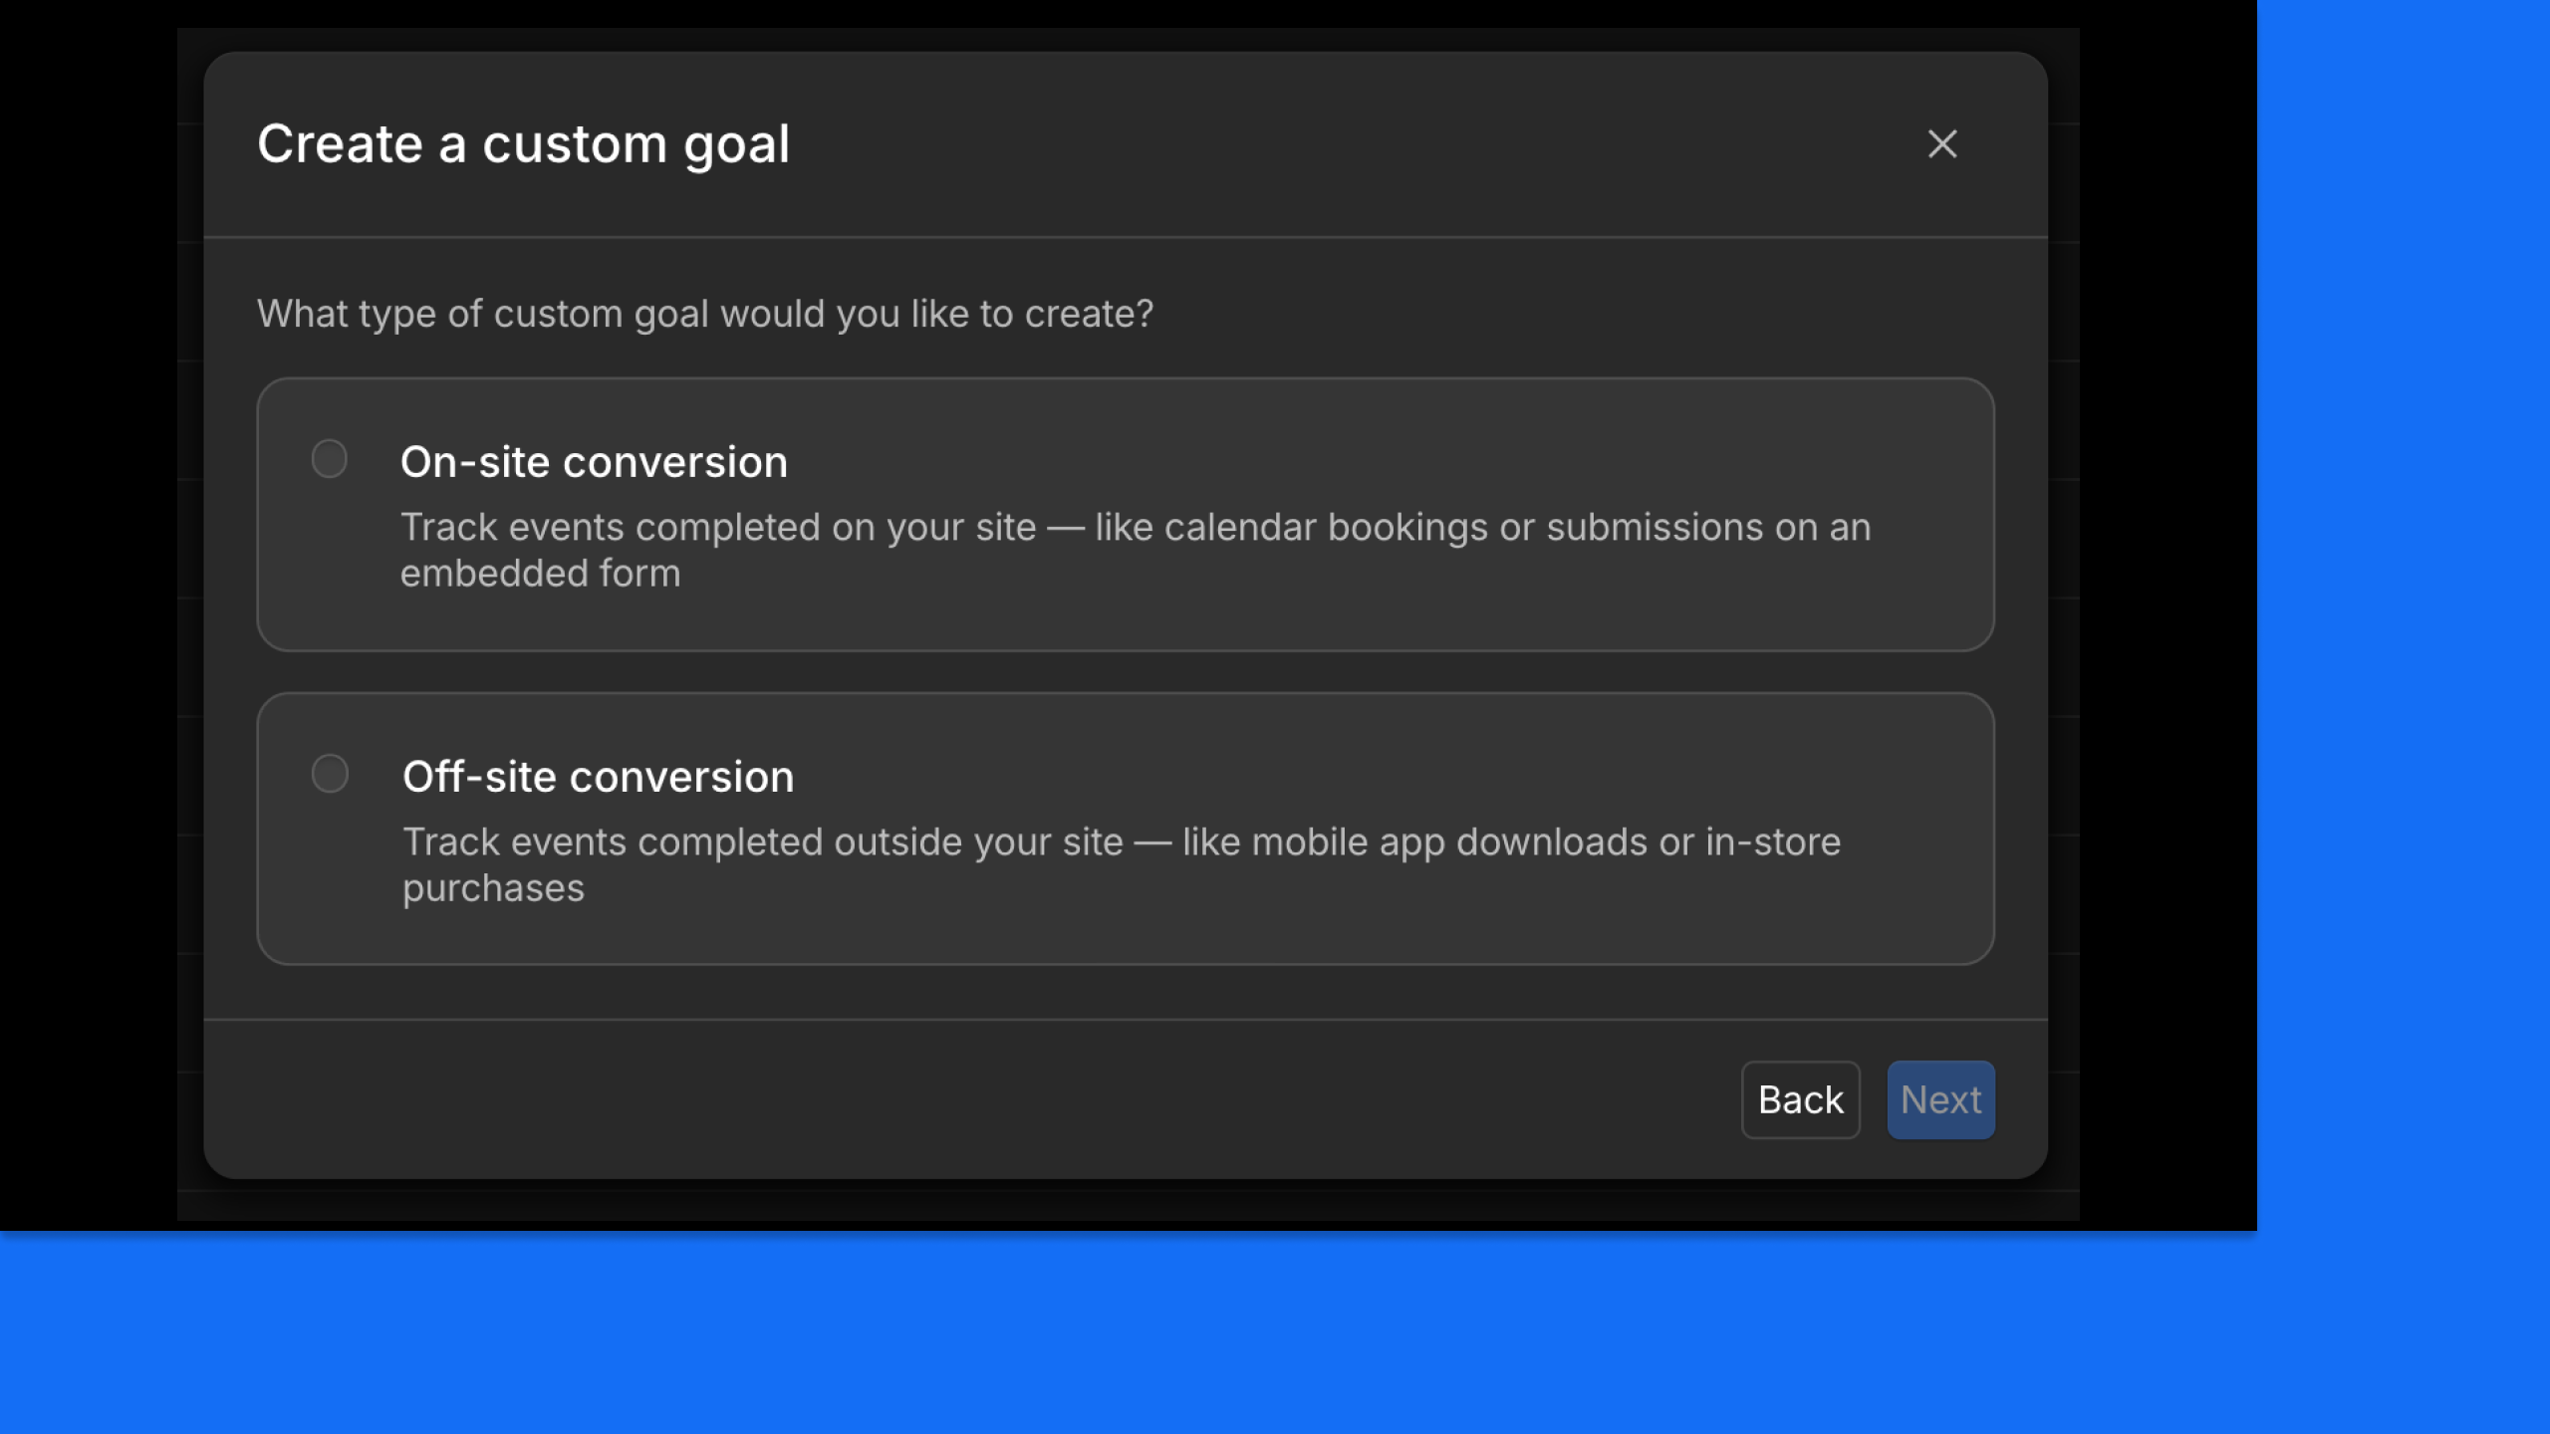The image size is (2550, 1434).
Task: Dismiss the modal using the close icon
Action: coord(1942,143)
